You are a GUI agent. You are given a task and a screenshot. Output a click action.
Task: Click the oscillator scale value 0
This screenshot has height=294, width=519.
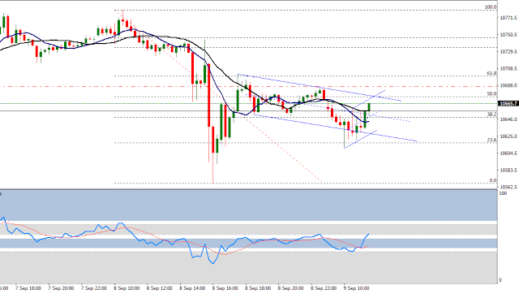(x=500, y=280)
